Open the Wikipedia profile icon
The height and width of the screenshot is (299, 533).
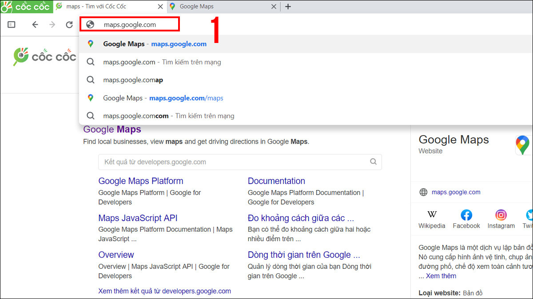[x=432, y=215]
